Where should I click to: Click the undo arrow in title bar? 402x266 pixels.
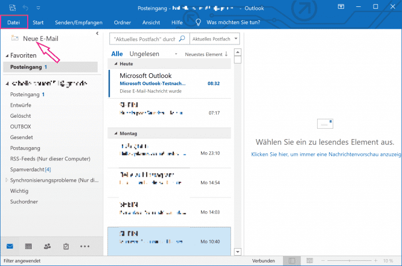pyautogui.click(x=25, y=9)
